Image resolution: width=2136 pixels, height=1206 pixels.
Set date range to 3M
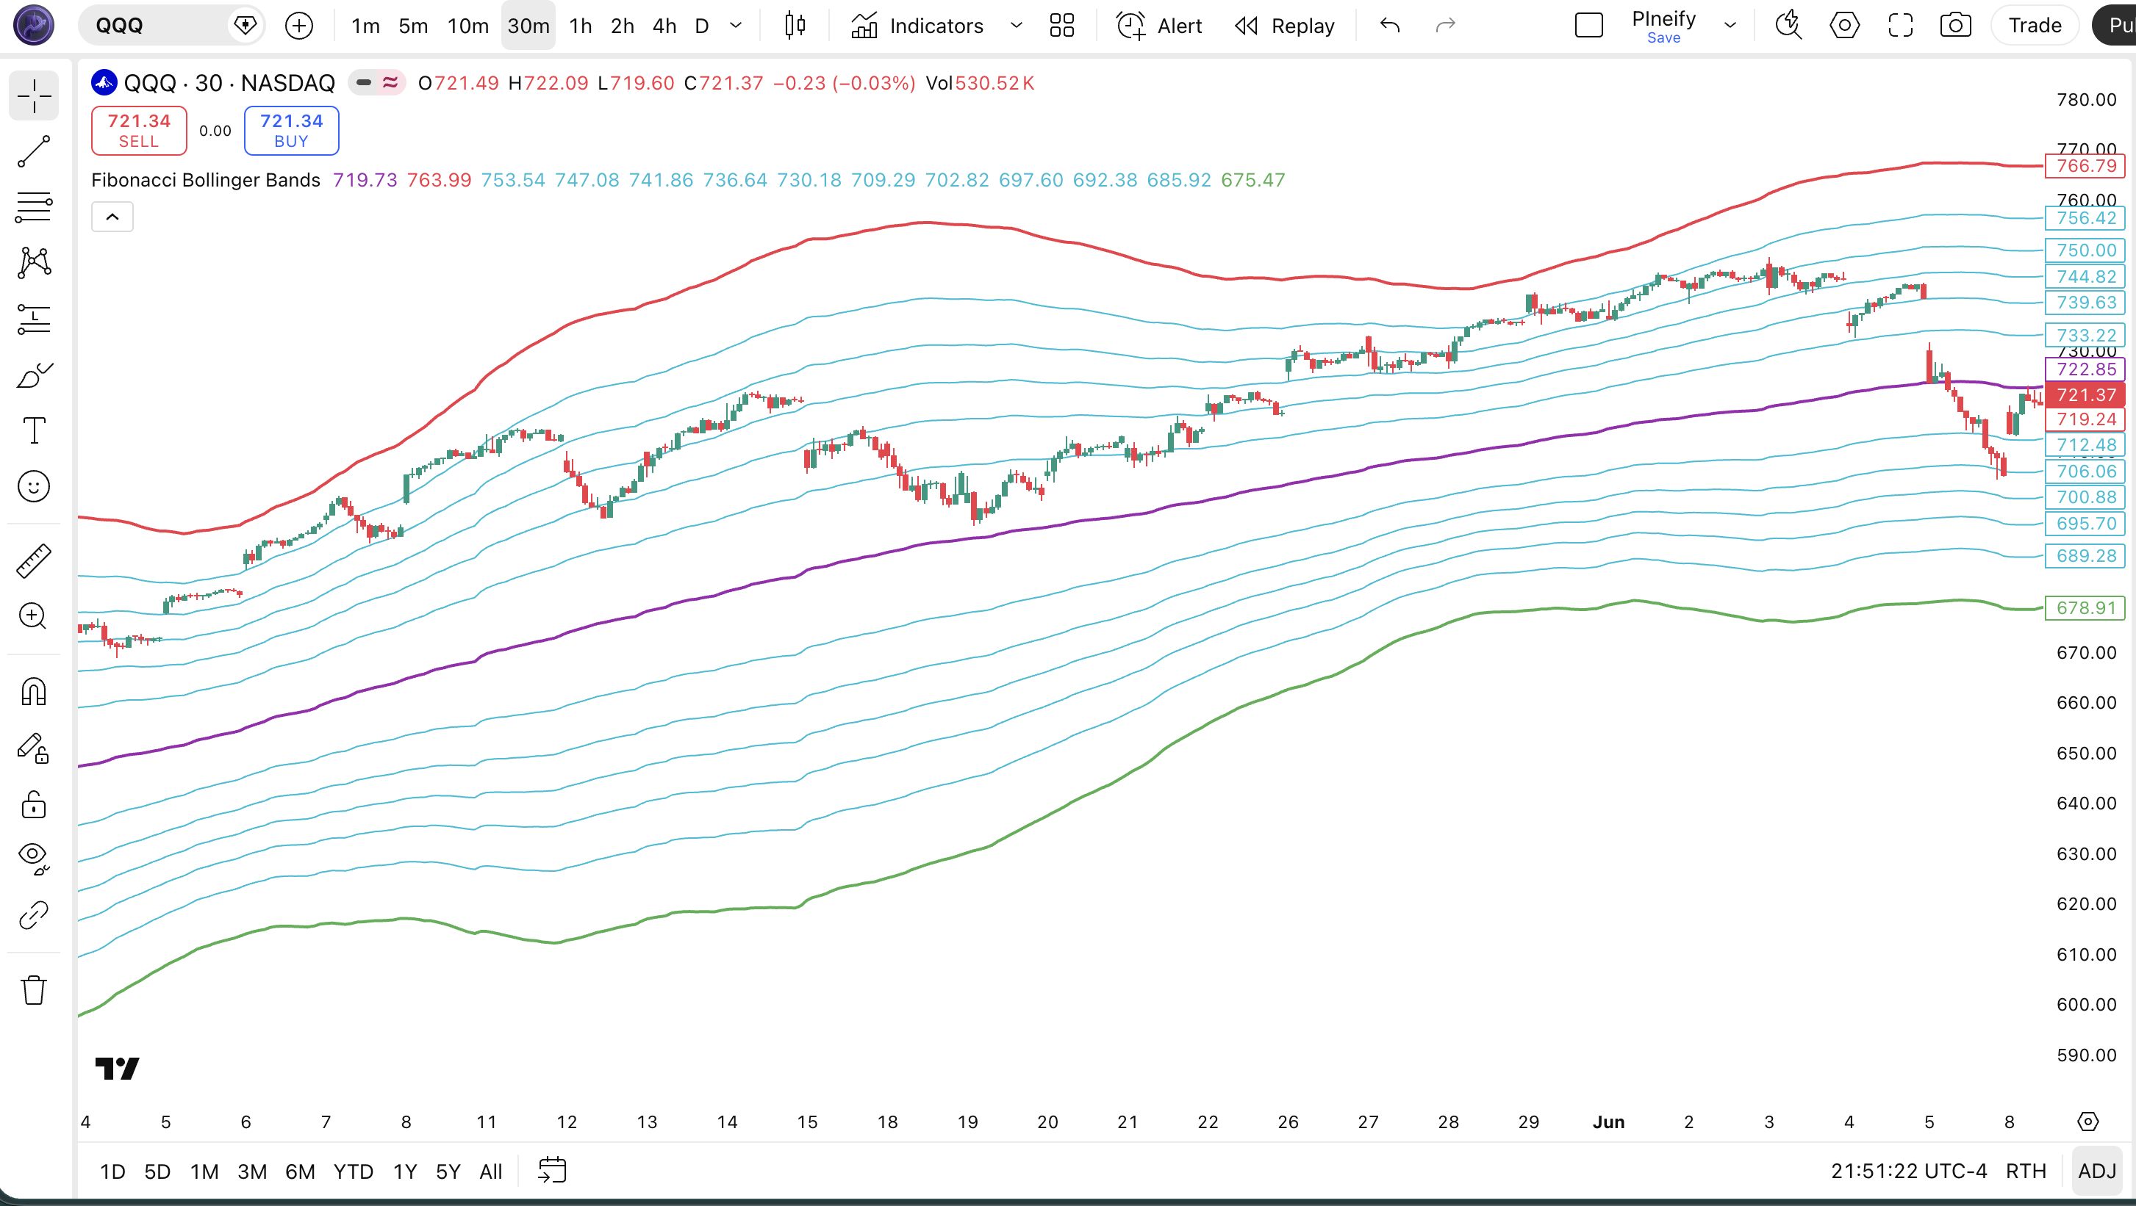tap(252, 1171)
